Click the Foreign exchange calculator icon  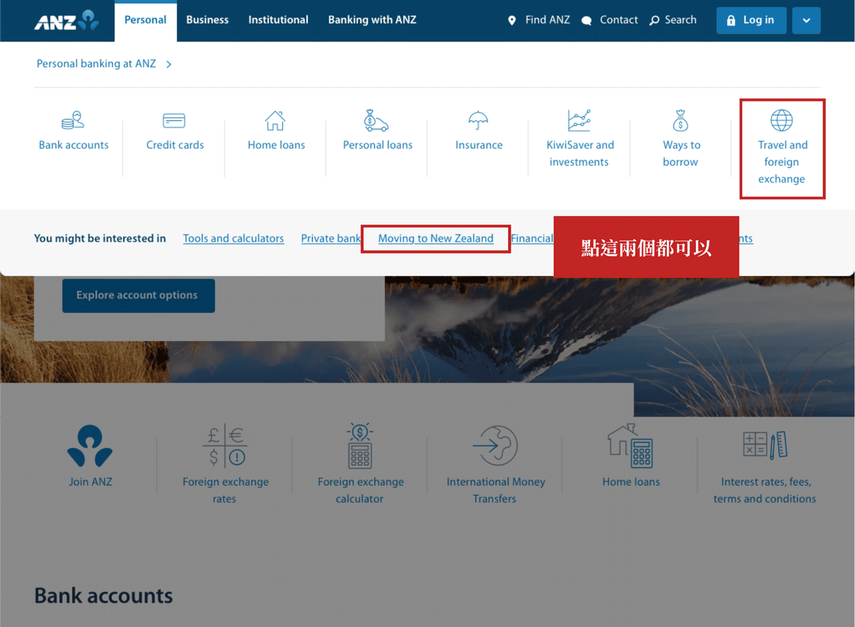pos(360,446)
